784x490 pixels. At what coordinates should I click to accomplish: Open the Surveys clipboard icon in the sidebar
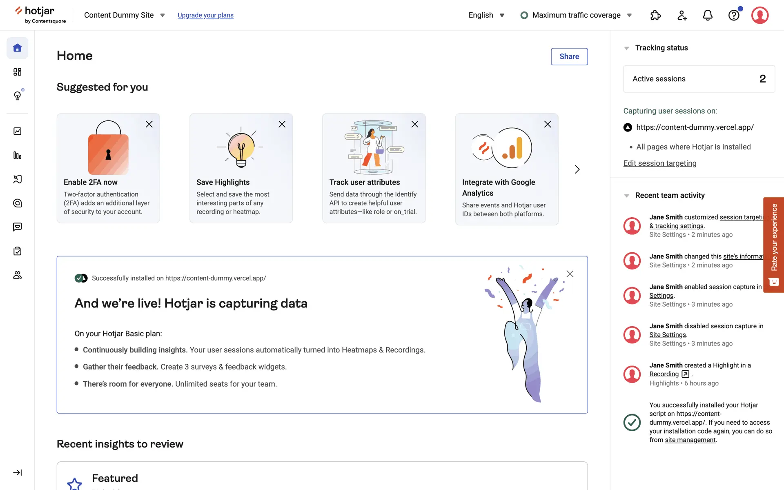click(17, 251)
